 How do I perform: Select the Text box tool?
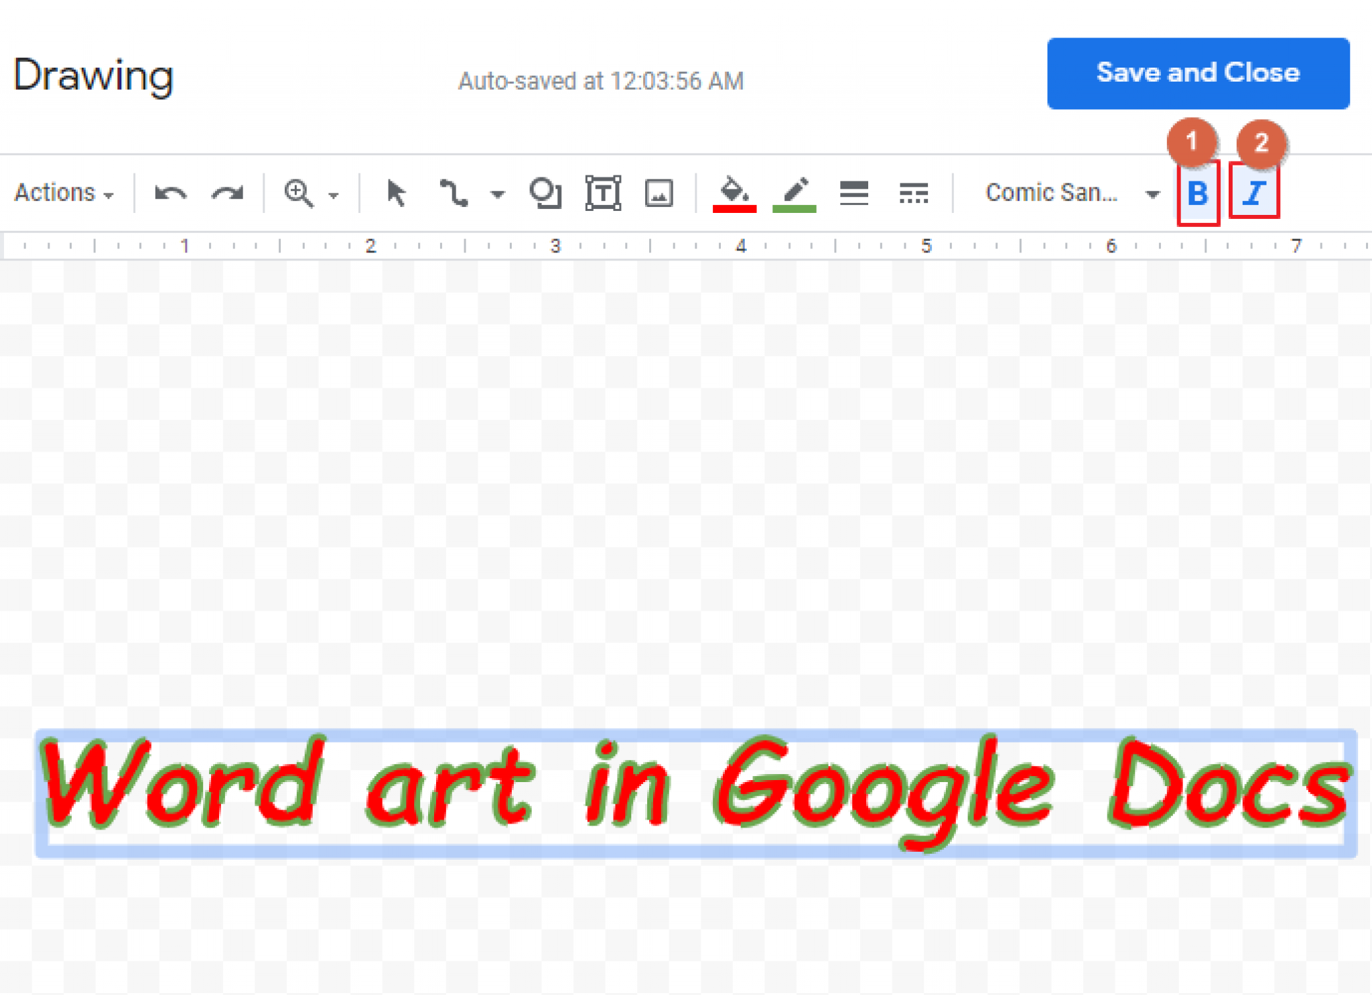(x=603, y=194)
